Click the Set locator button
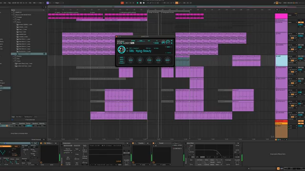Viewport: 305px width, 171px height. click(277, 9)
